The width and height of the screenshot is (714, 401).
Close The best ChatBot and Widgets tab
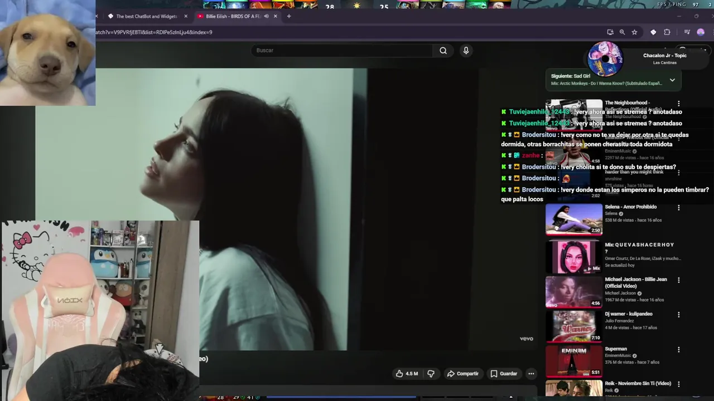pos(186,16)
